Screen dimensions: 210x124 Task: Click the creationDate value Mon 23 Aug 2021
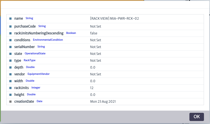click(x=103, y=102)
